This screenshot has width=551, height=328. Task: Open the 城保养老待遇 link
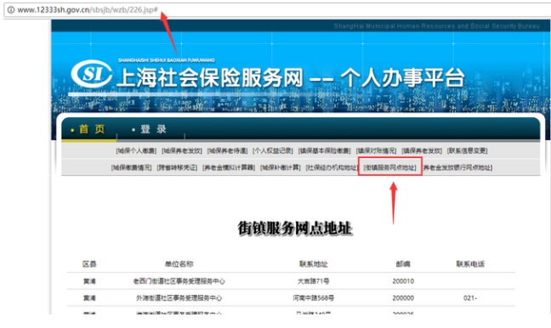click(227, 150)
